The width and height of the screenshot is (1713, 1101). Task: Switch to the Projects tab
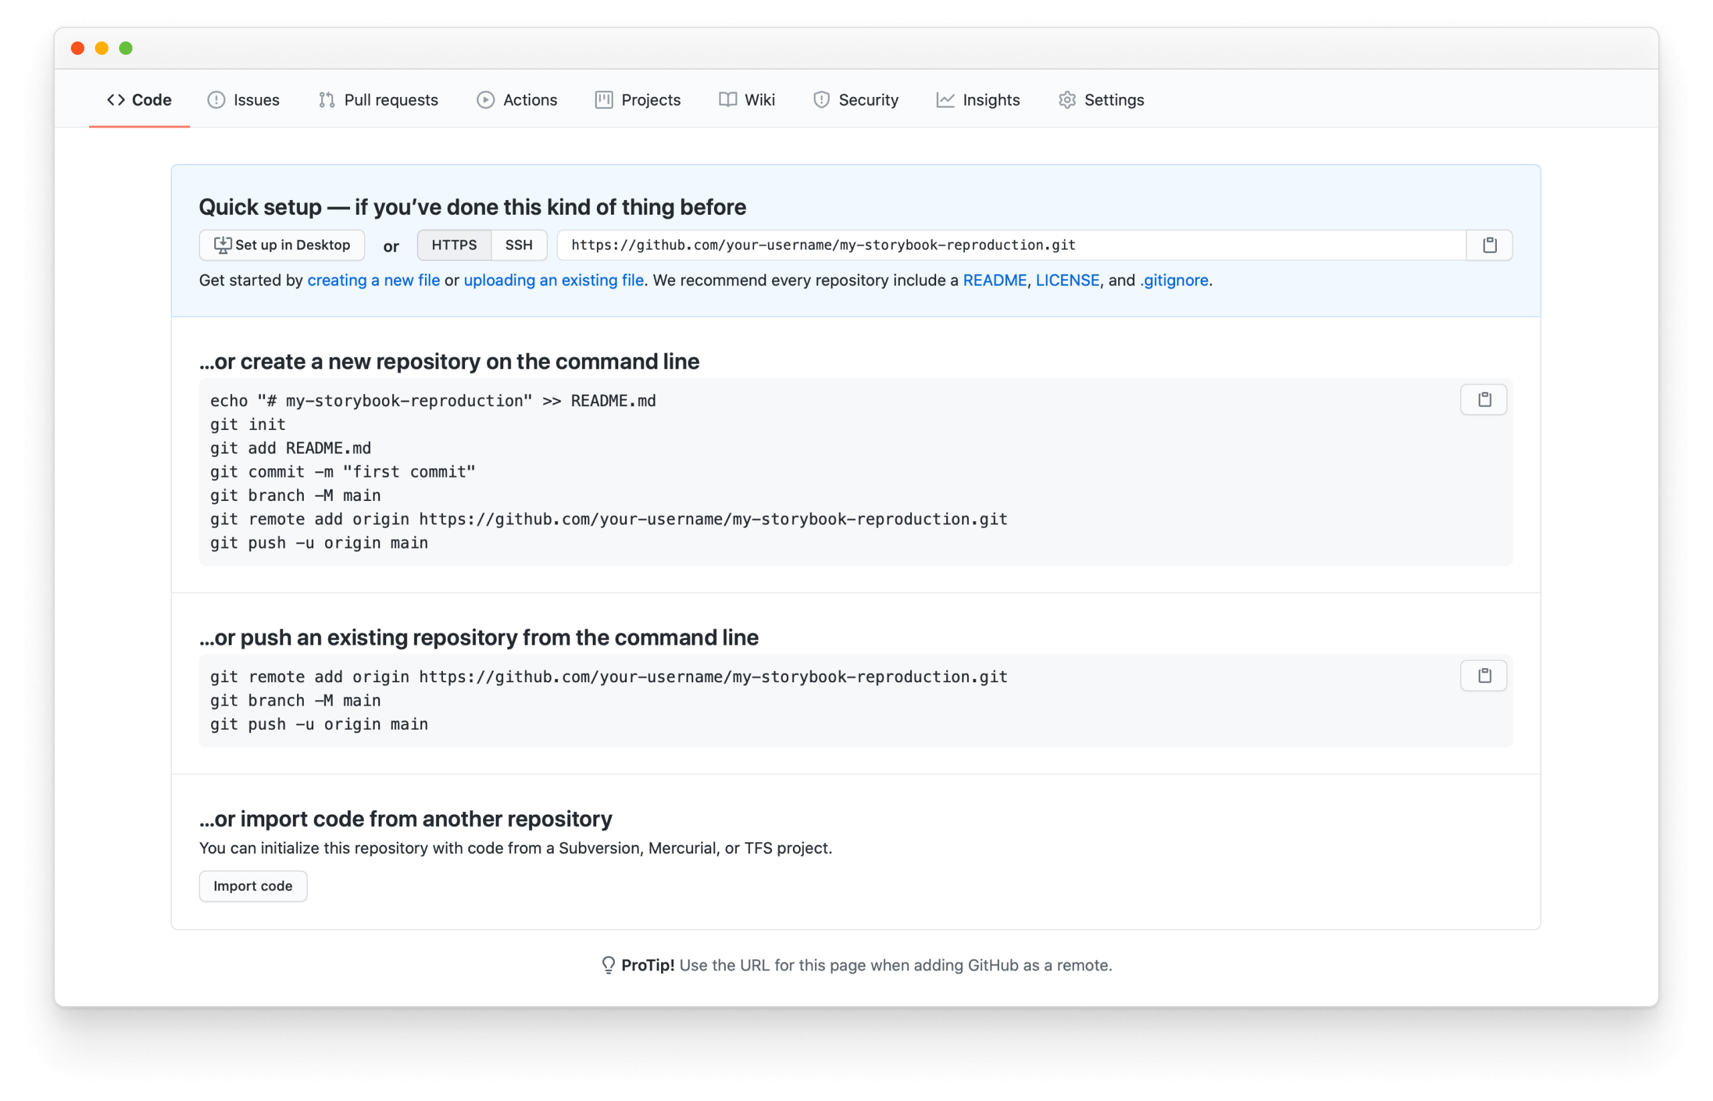[x=637, y=100]
